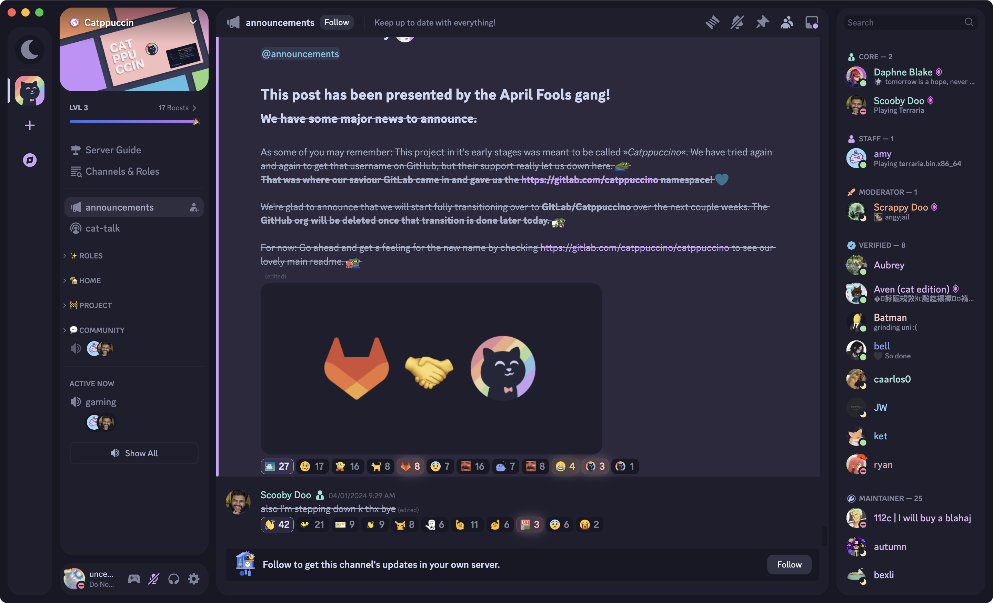Viewport: 993px width, 603px height.
Task: Open notification settings bell icon
Action: pyautogui.click(x=737, y=22)
